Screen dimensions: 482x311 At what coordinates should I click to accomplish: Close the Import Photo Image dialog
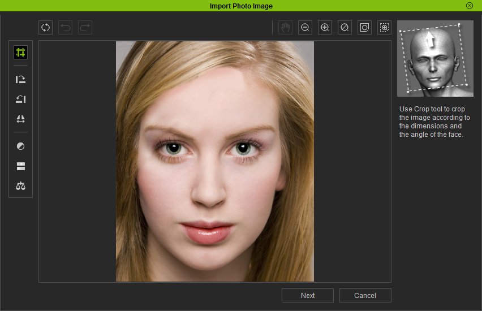(470, 6)
